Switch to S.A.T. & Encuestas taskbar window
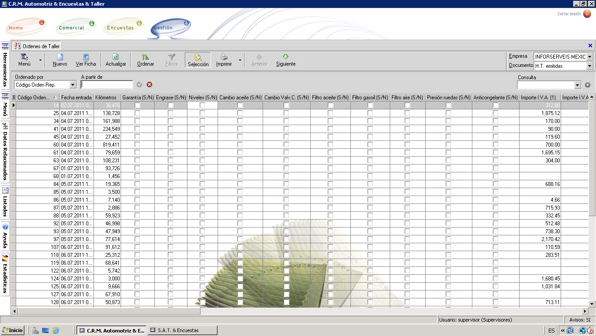Screen dimensions: 596x336 click(182, 330)
